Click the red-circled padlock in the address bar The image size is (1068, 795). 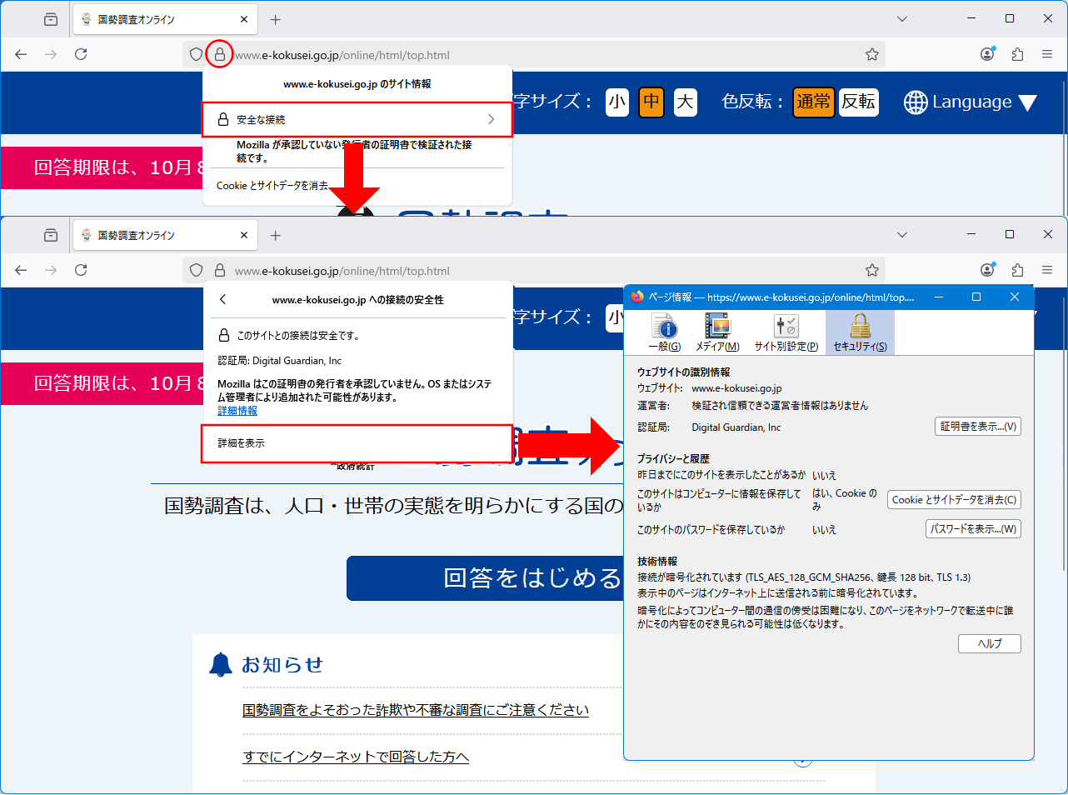coord(219,54)
